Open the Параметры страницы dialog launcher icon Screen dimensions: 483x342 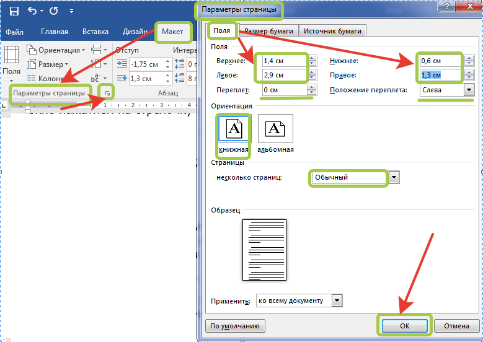point(107,93)
